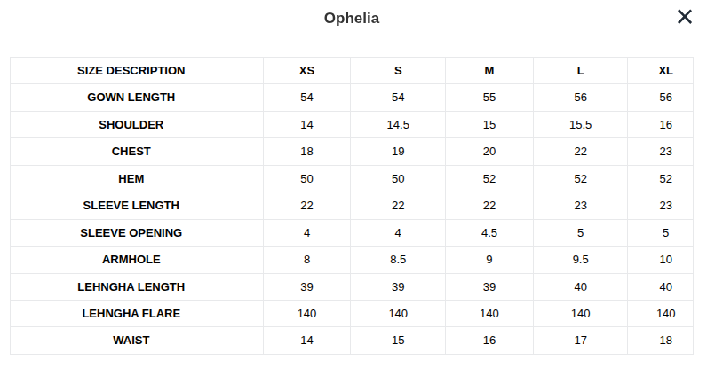707x376 pixels.
Task: Close the Ophelia size chart popup
Action: coord(685,17)
